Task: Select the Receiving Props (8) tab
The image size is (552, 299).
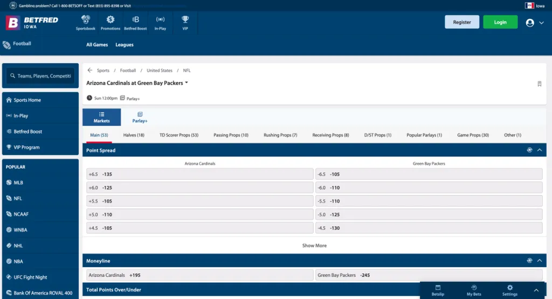Action: [330, 135]
